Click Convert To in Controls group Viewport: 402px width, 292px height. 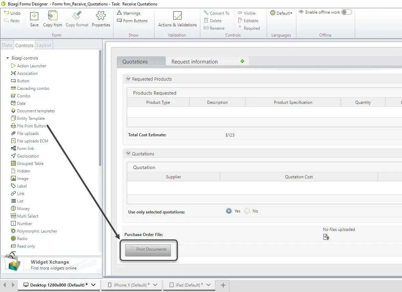pyautogui.click(x=217, y=13)
